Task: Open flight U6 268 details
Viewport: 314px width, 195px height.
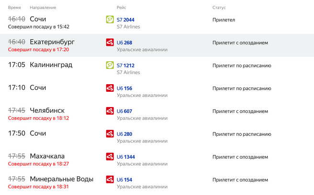Action: [124, 43]
